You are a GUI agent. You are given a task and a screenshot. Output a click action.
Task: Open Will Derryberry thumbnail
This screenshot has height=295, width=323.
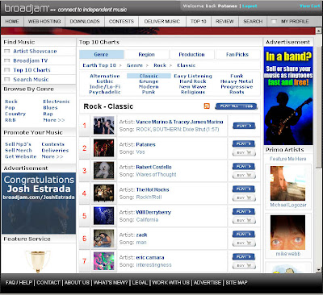(103, 215)
